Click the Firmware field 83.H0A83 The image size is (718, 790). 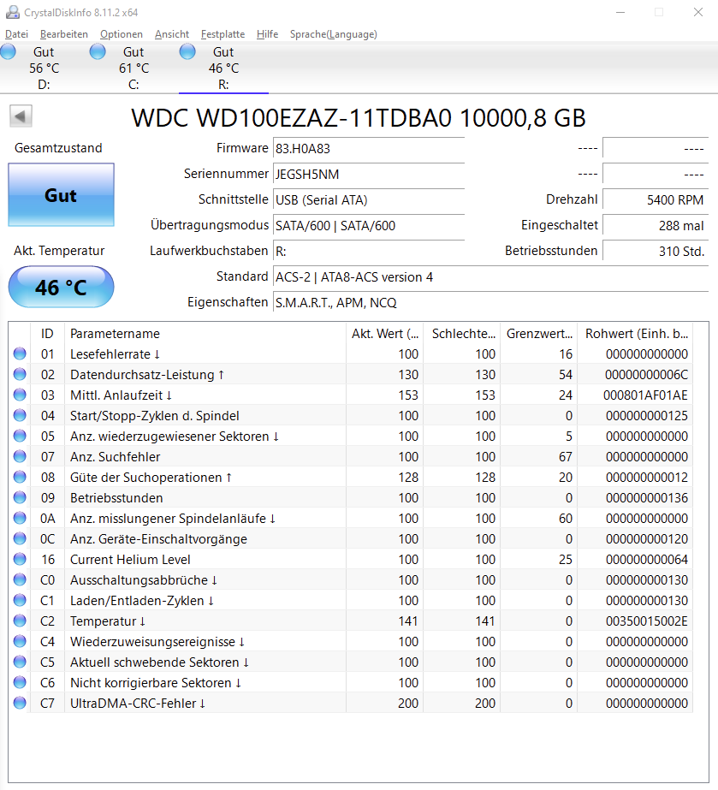click(x=369, y=149)
